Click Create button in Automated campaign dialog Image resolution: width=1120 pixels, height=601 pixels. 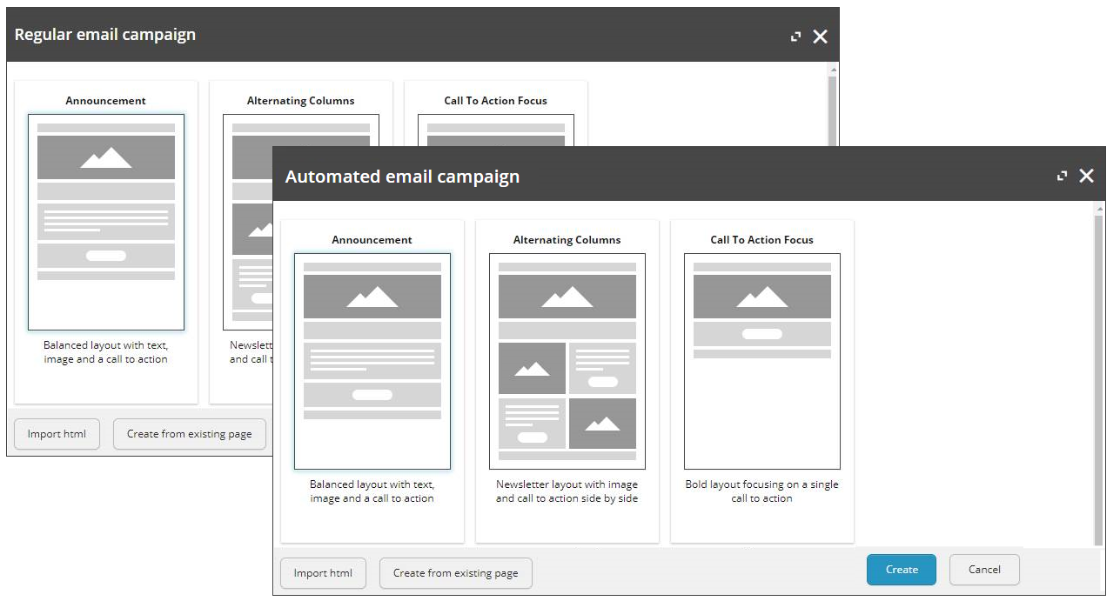point(902,570)
